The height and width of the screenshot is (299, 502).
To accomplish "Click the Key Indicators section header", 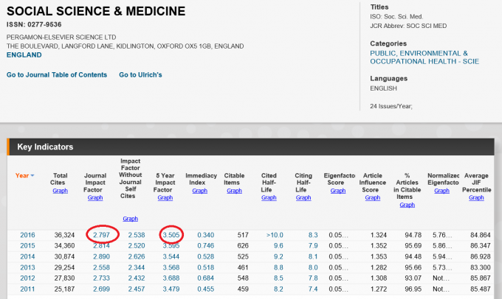I will [x=45, y=147].
